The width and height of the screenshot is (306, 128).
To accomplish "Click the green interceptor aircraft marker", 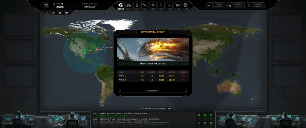I will click(x=94, y=48).
